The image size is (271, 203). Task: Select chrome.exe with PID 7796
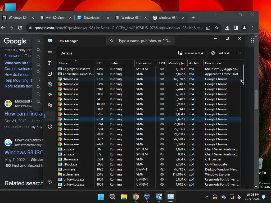coord(149,79)
